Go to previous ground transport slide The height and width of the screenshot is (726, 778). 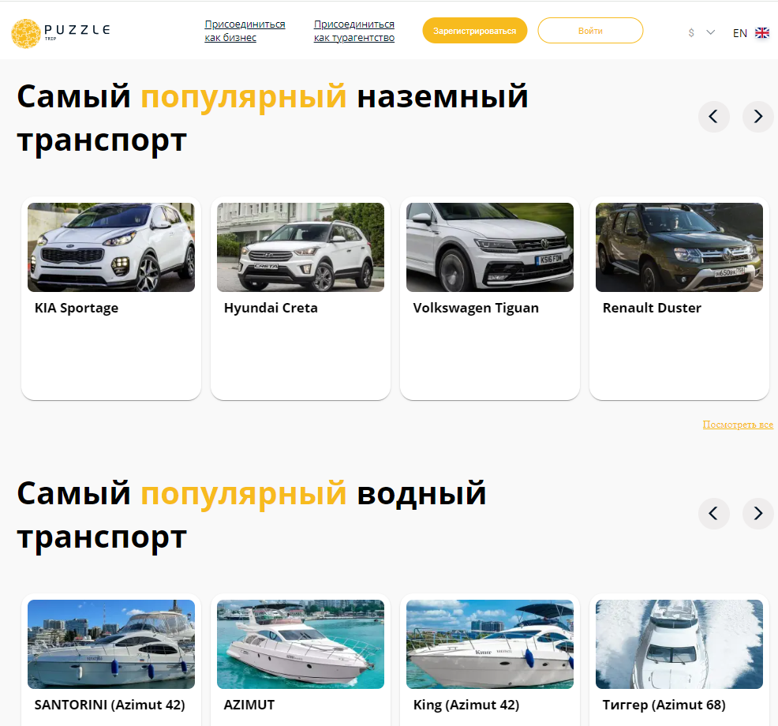(713, 117)
